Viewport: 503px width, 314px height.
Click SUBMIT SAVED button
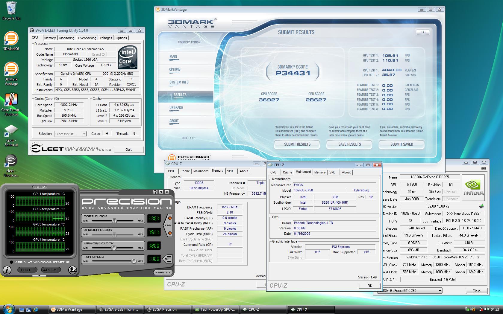click(402, 144)
